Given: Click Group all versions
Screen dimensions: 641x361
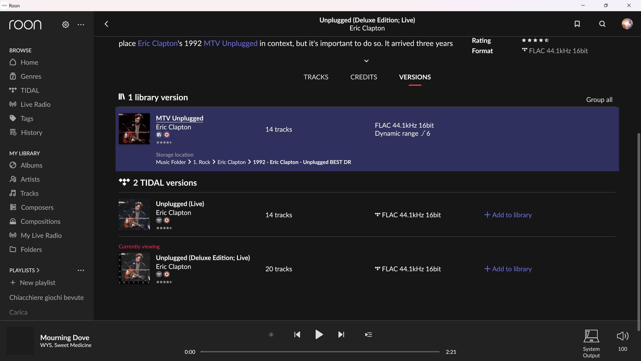Looking at the screenshot, I should (x=599, y=100).
